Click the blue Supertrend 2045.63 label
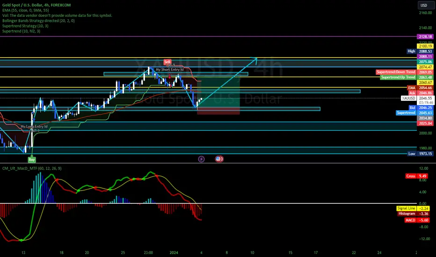The image size is (436, 257). 414,113
